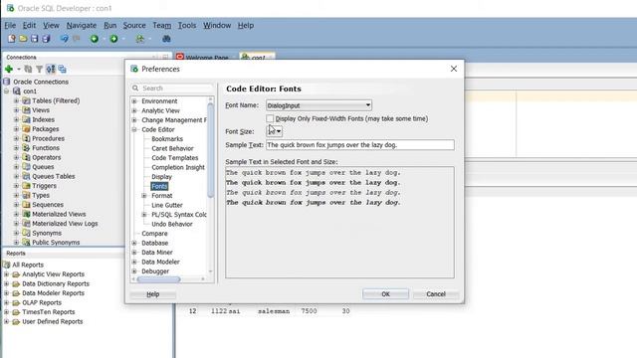Expand the Format preferences node
This screenshot has height=358, width=637.
[144, 196]
